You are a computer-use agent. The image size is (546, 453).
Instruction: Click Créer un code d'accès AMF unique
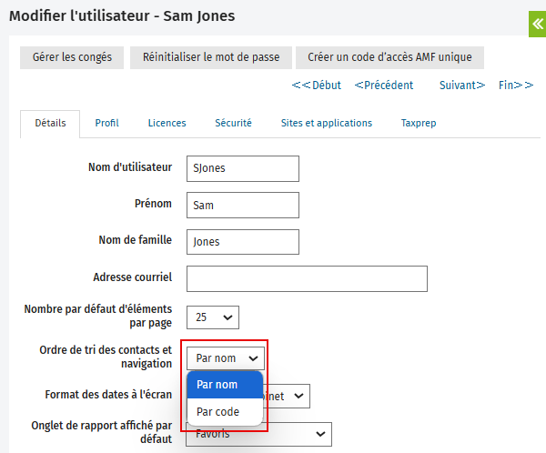[x=389, y=57]
